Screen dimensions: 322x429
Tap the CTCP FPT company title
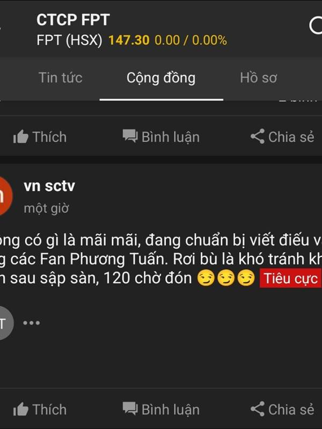(x=73, y=20)
